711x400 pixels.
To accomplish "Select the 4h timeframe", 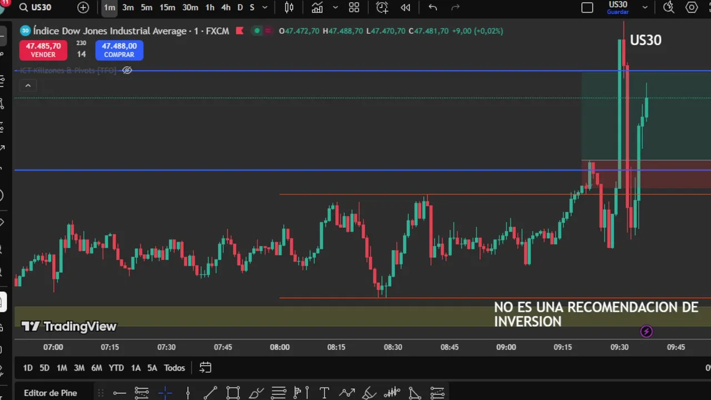I will 226,7.
